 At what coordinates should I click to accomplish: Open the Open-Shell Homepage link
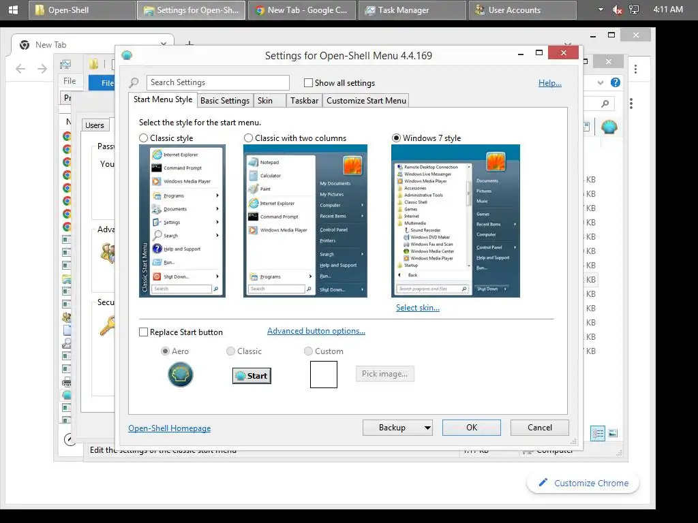click(x=170, y=428)
